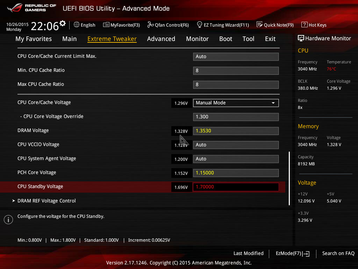Click the Hardware Monitor screen icon
358x269 pixels.
[x=301, y=38]
